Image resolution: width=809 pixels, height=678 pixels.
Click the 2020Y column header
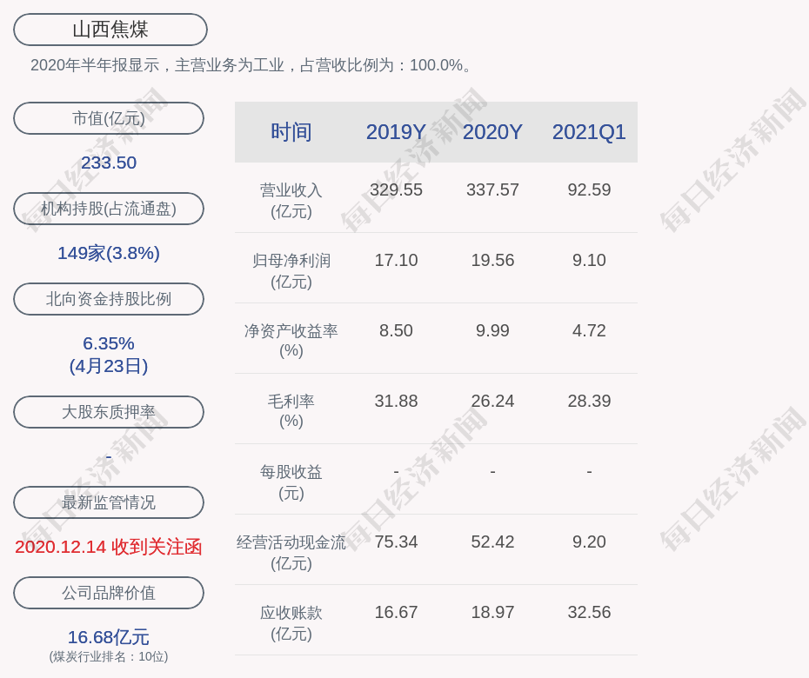(492, 132)
